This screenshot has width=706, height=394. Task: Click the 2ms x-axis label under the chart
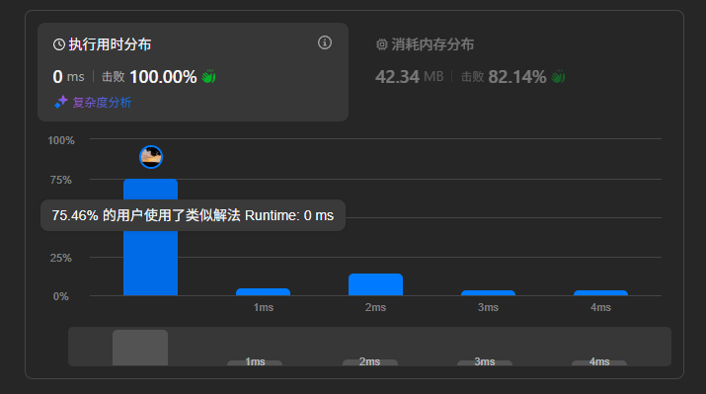[x=375, y=307]
